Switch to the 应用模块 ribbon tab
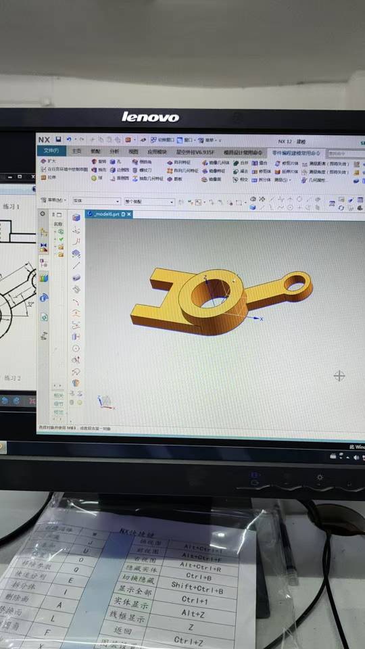The image size is (365, 649). (x=157, y=151)
